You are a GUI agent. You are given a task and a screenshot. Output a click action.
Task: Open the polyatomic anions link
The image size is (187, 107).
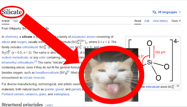click(x=83, y=37)
